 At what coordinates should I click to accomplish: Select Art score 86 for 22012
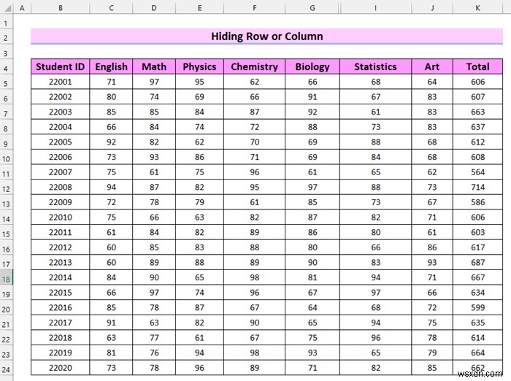tap(432, 247)
